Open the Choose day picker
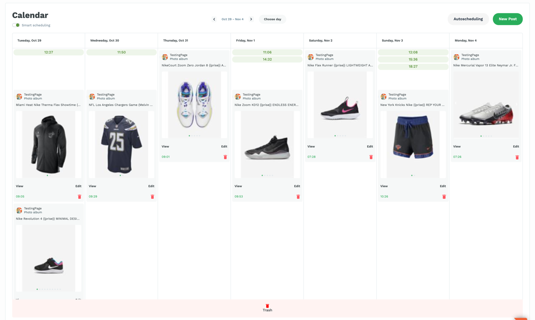 tap(273, 19)
